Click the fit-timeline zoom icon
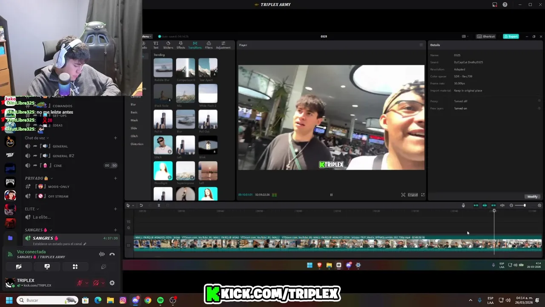The image size is (545, 307). click(x=539, y=206)
